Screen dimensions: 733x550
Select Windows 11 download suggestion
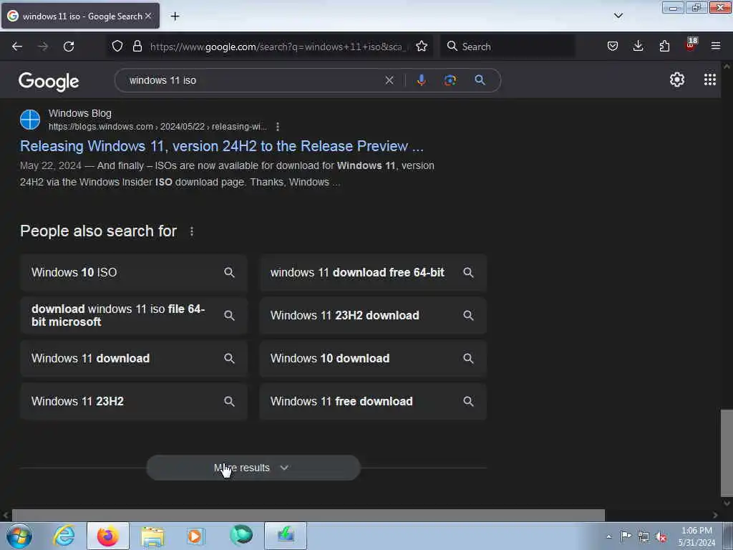(134, 359)
